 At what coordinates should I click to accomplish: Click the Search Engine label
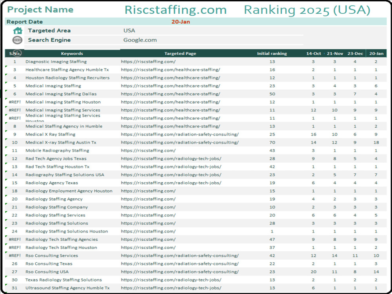click(49, 40)
